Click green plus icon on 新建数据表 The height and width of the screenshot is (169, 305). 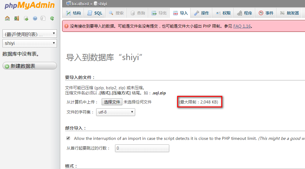tap(7, 66)
